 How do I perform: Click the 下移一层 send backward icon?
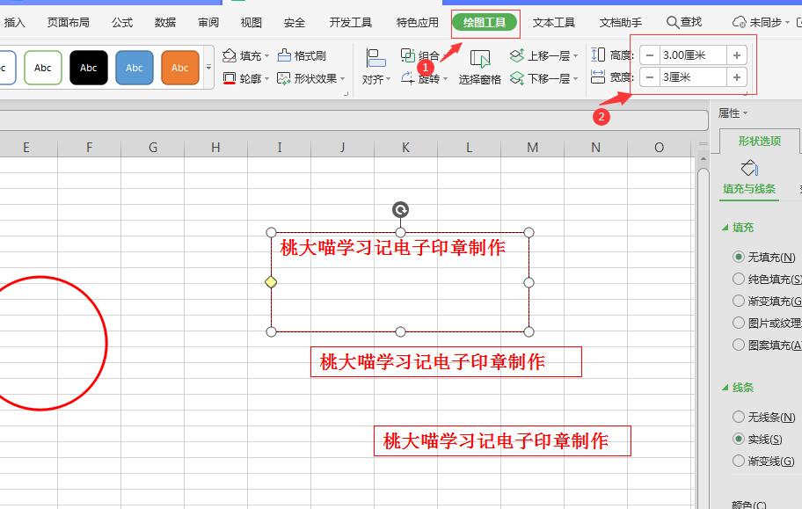pyautogui.click(x=517, y=78)
